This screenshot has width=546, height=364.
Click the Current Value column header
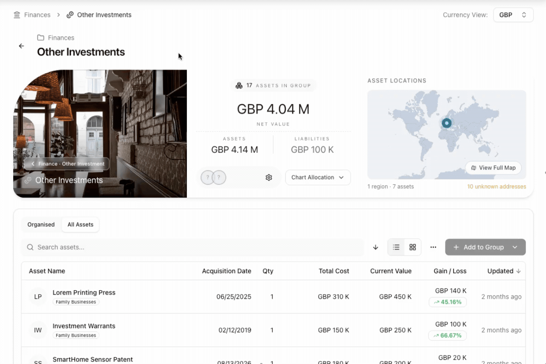coord(391,271)
